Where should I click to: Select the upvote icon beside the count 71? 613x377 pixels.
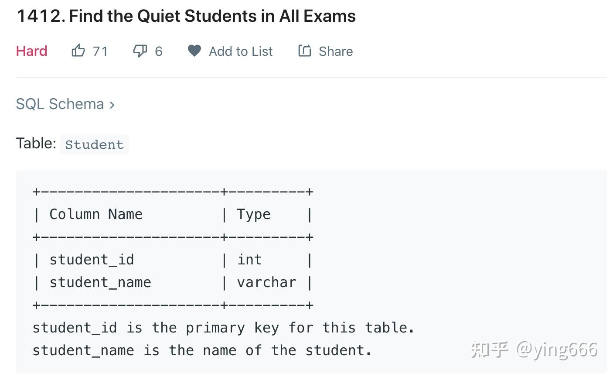[78, 50]
